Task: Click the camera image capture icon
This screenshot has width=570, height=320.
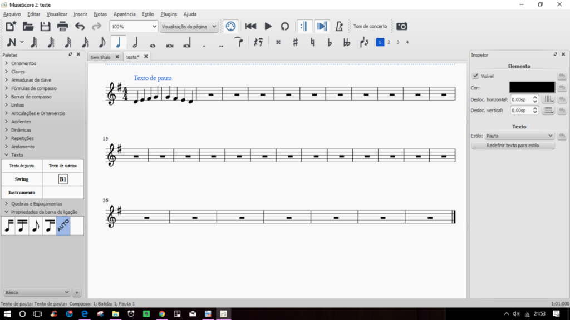Action: click(401, 26)
